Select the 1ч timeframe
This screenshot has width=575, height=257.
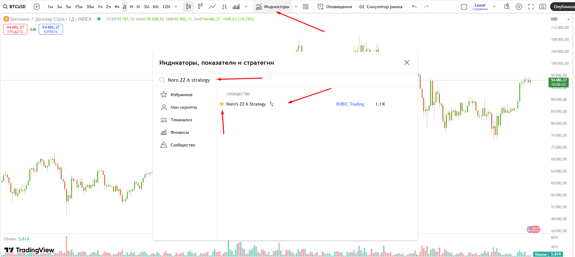click(x=100, y=7)
